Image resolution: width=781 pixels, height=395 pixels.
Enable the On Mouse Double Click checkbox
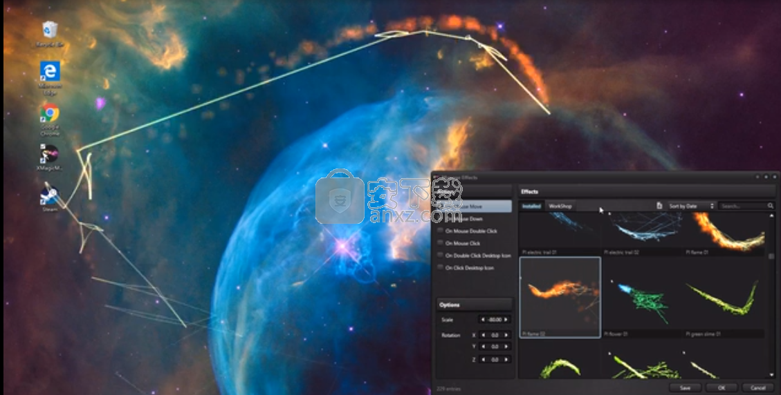pyautogui.click(x=440, y=231)
